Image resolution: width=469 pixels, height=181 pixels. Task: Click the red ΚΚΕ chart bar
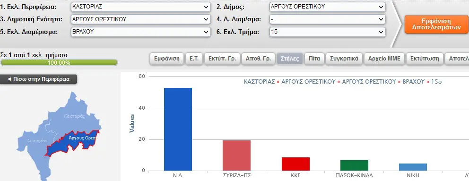pyautogui.click(x=295, y=164)
